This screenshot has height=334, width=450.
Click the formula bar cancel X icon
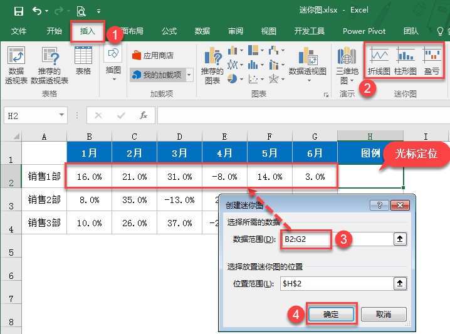98,115
